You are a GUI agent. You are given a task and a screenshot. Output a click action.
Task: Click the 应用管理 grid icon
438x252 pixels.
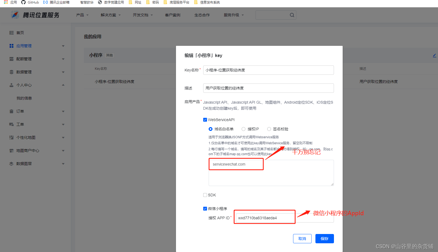11,46
